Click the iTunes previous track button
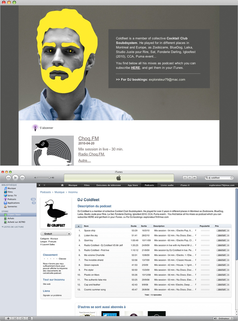 coord(8,178)
